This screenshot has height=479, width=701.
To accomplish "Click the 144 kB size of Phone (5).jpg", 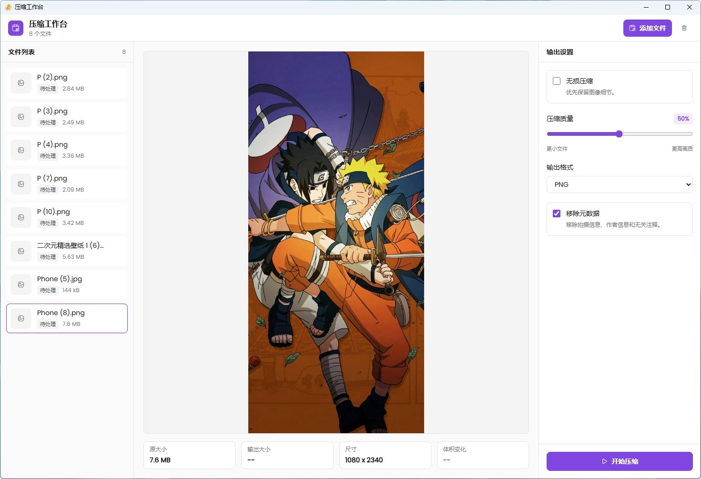I will tap(71, 290).
